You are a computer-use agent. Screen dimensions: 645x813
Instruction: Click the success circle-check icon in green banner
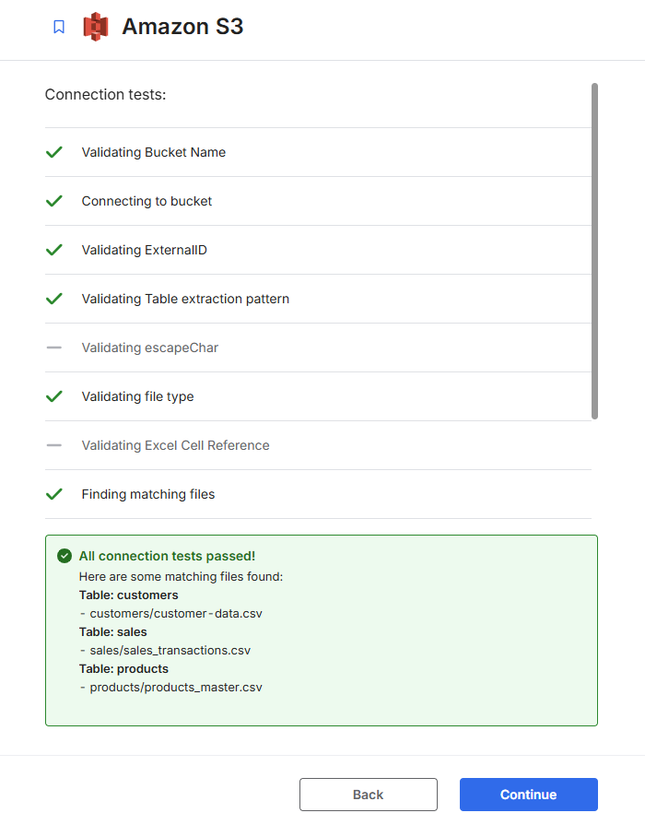click(64, 556)
